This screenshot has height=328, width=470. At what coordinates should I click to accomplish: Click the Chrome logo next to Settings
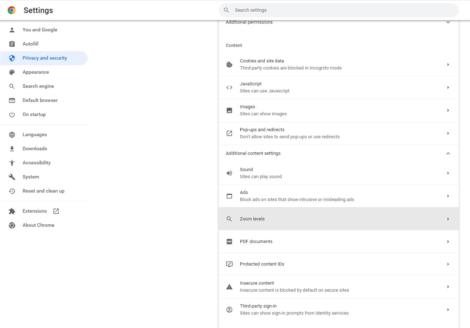(12, 10)
